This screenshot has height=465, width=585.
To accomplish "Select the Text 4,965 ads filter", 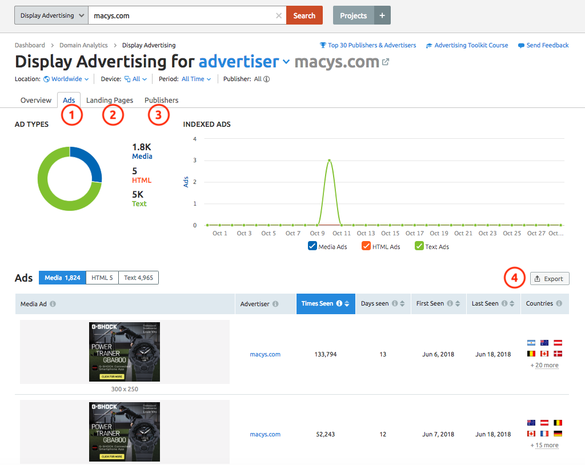I will tap(138, 278).
